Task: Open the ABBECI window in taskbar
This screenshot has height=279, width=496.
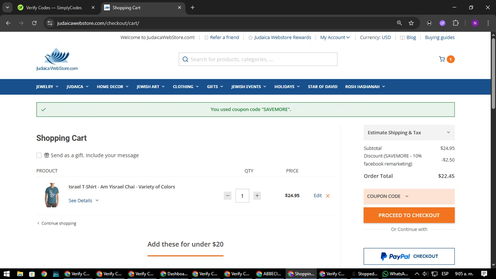Action: pyautogui.click(x=269, y=274)
